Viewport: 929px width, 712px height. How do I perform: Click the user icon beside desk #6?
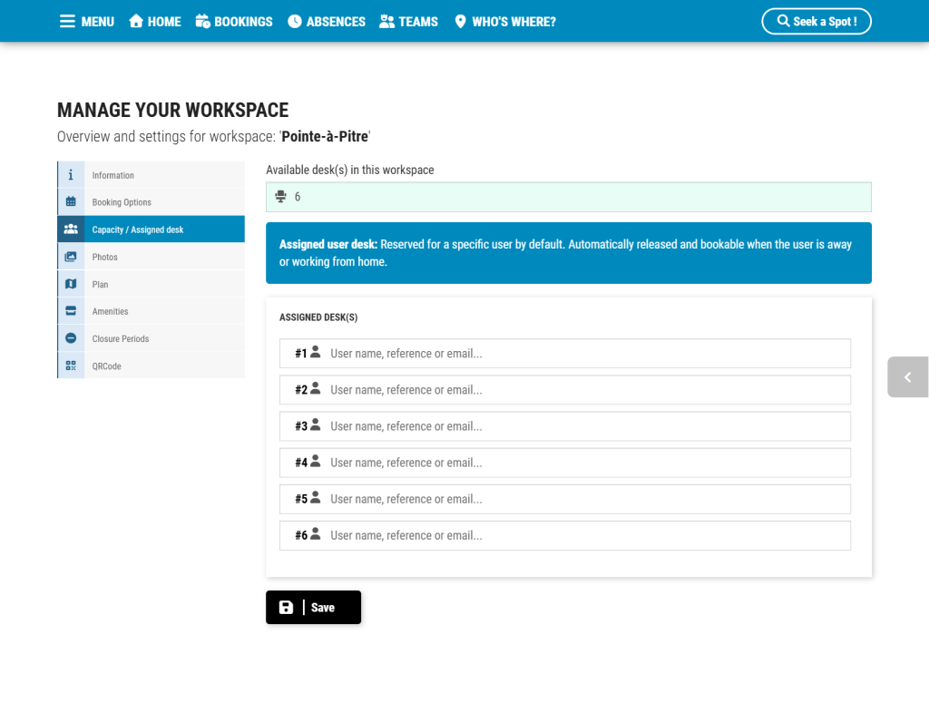(x=316, y=534)
